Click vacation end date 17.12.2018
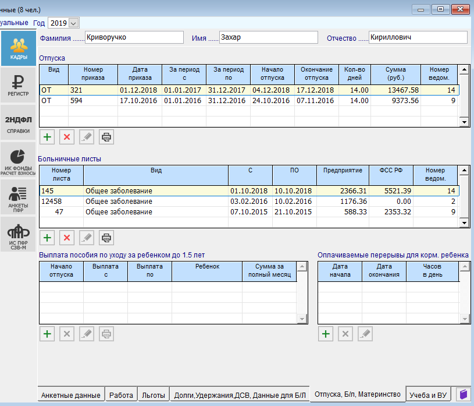This screenshot has width=474, height=406. click(316, 90)
